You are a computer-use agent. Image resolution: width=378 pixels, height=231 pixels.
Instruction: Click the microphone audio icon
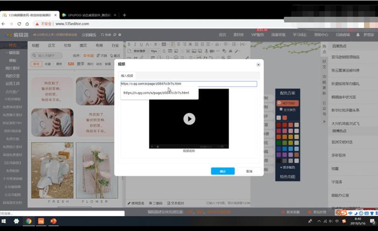click(206, 51)
